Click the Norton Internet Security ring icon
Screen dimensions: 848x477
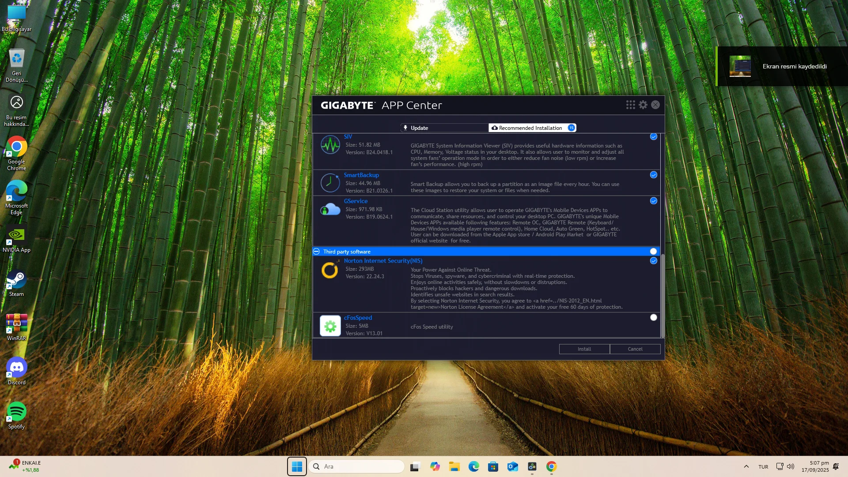pyautogui.click(x=330, y=270)
